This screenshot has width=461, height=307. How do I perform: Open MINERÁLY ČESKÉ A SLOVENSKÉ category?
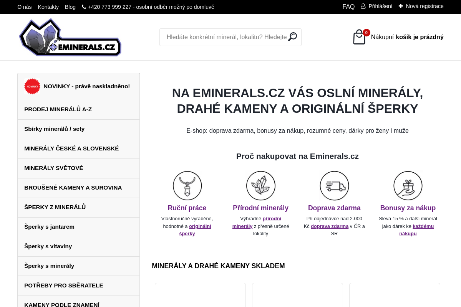point(79,149)
